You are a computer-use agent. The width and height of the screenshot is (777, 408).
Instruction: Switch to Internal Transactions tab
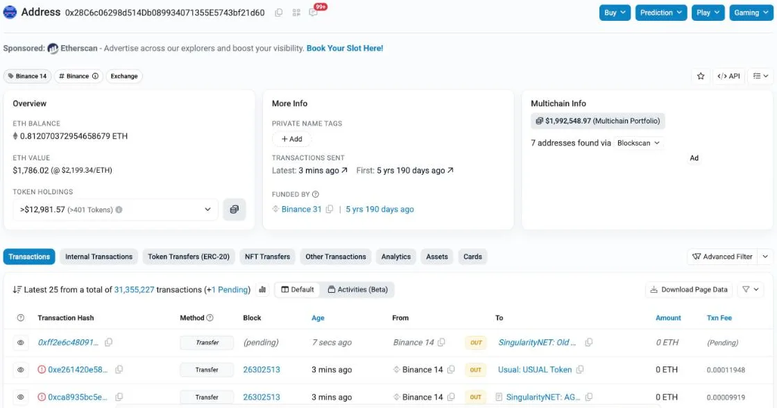point(99,256)
